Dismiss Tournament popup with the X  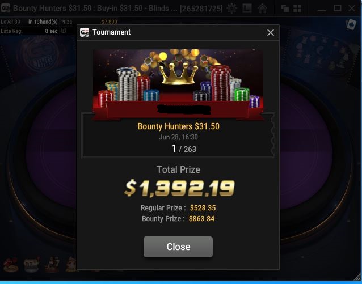click(271, 32)
